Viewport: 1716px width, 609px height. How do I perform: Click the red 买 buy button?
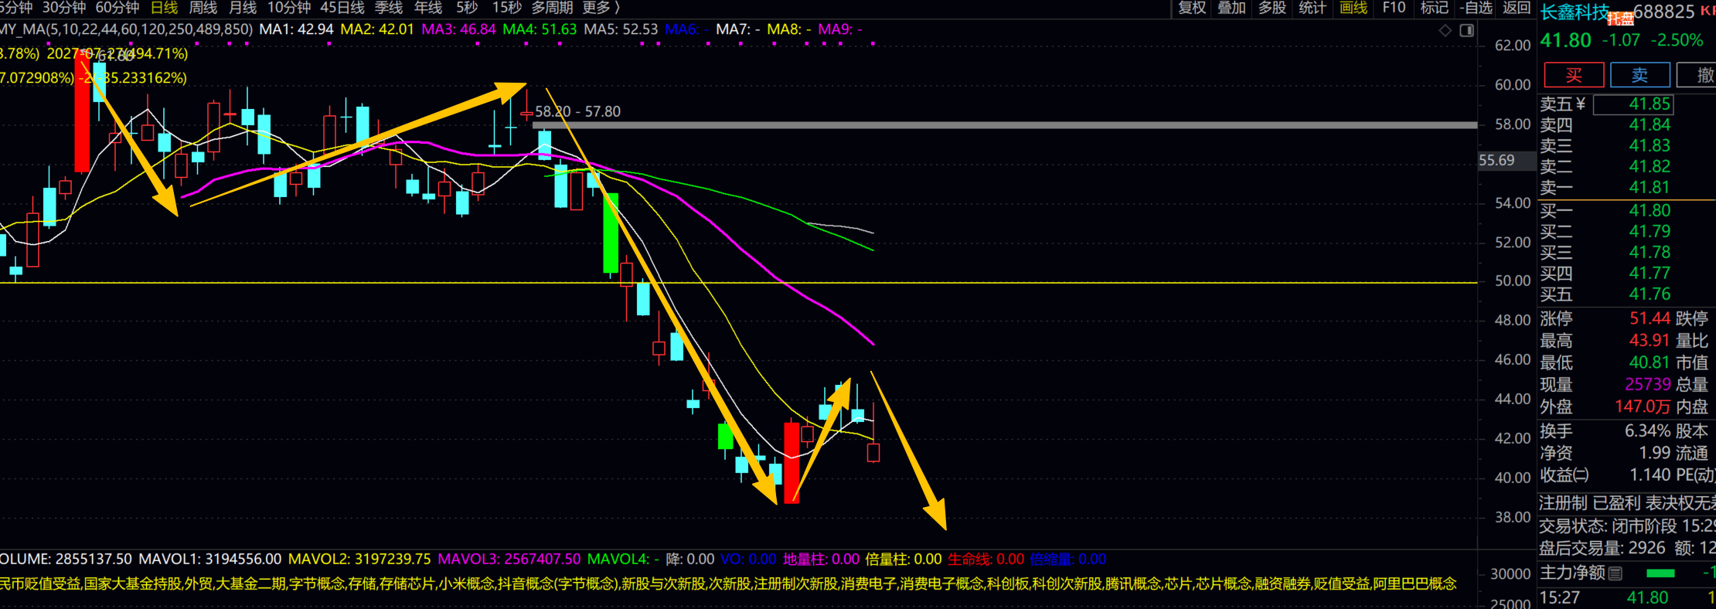[1574, 75]
